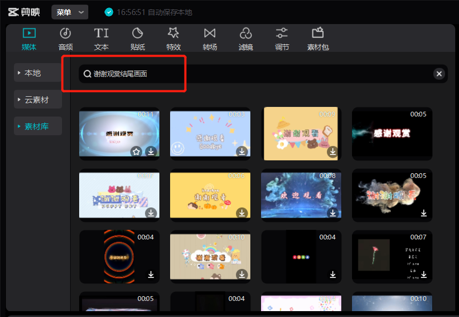This screenshot has width=459, height=317.
Task: Select the 00:04 orange ring thumbnail
Action: (119, 257)
